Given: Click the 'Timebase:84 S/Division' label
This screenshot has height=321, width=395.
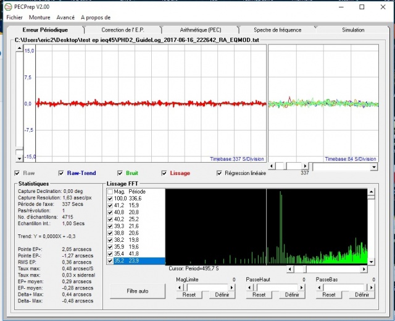Looking at the screenshot, I should pyautogui.click(x=351, y=159).
